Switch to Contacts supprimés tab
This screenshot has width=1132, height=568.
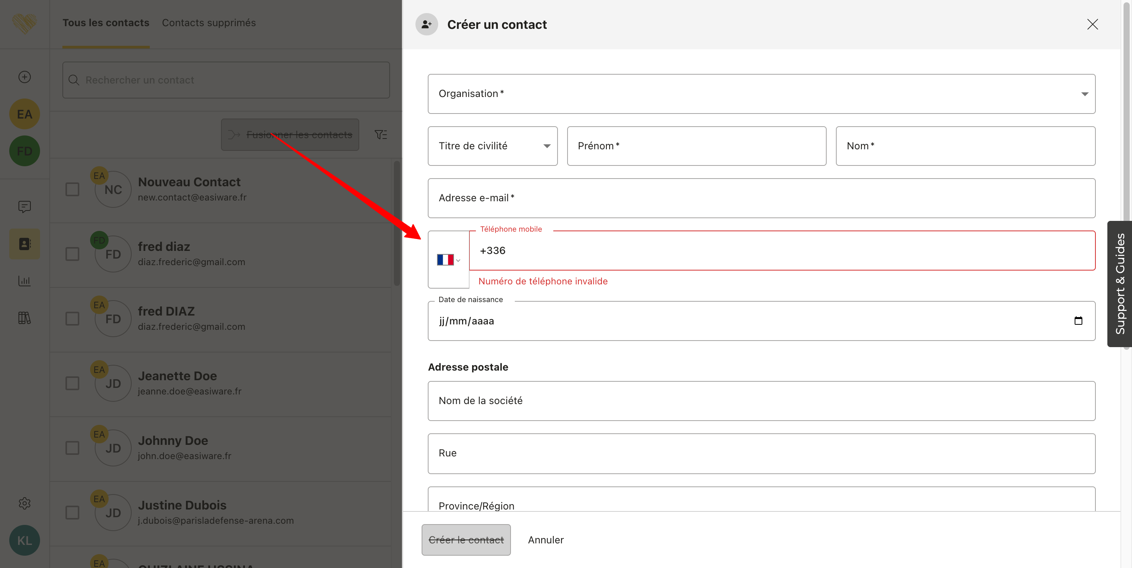click(209, 23)
